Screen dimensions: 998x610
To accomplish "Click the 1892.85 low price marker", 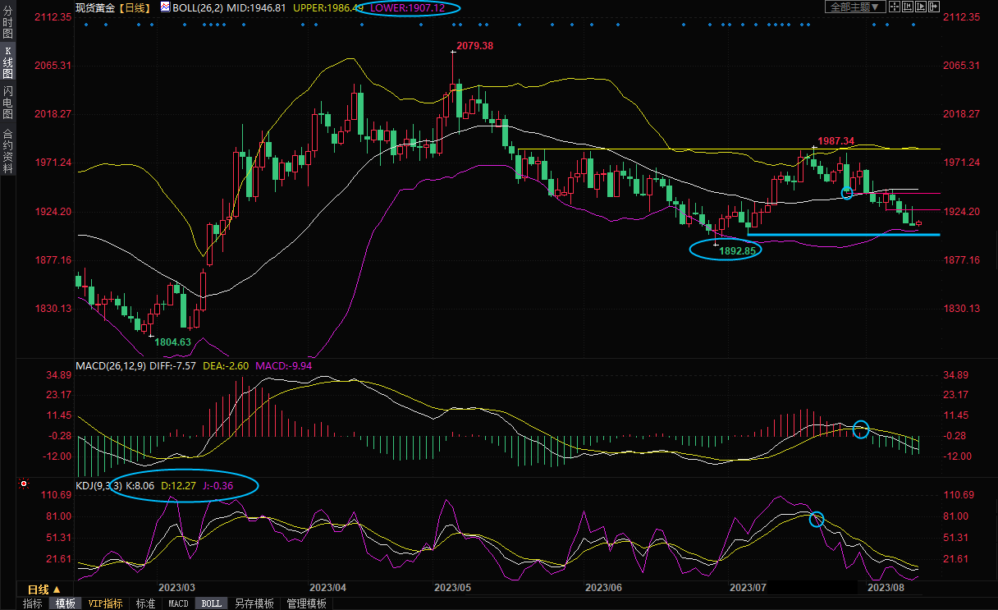I will (737, 251).
